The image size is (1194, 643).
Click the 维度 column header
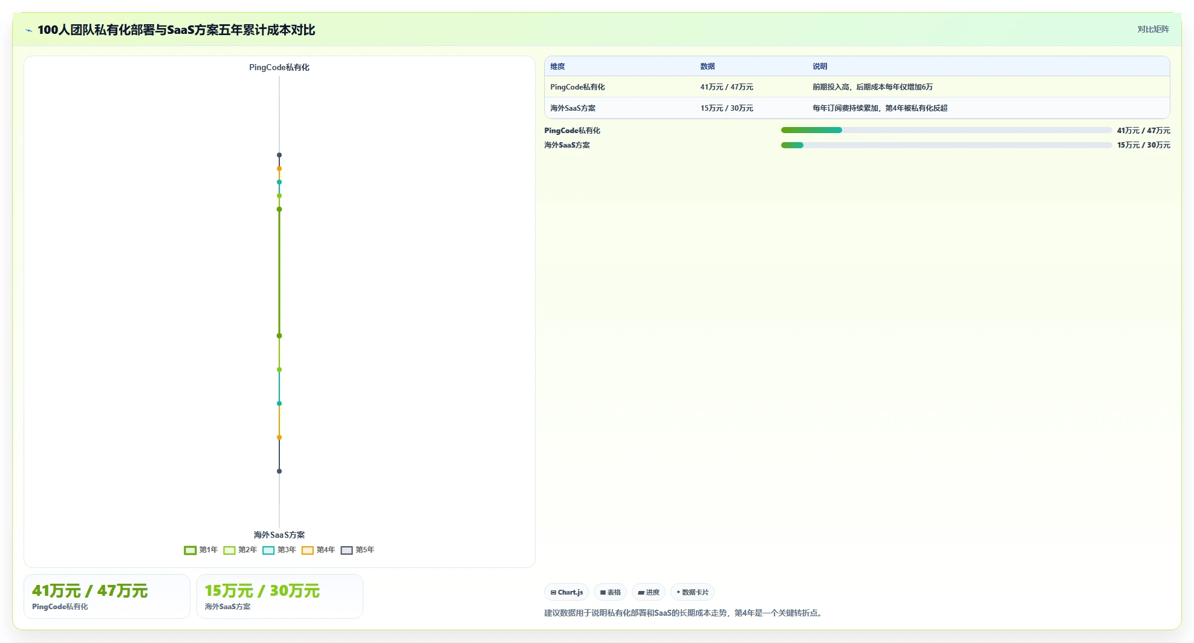(x=557, y=67)
